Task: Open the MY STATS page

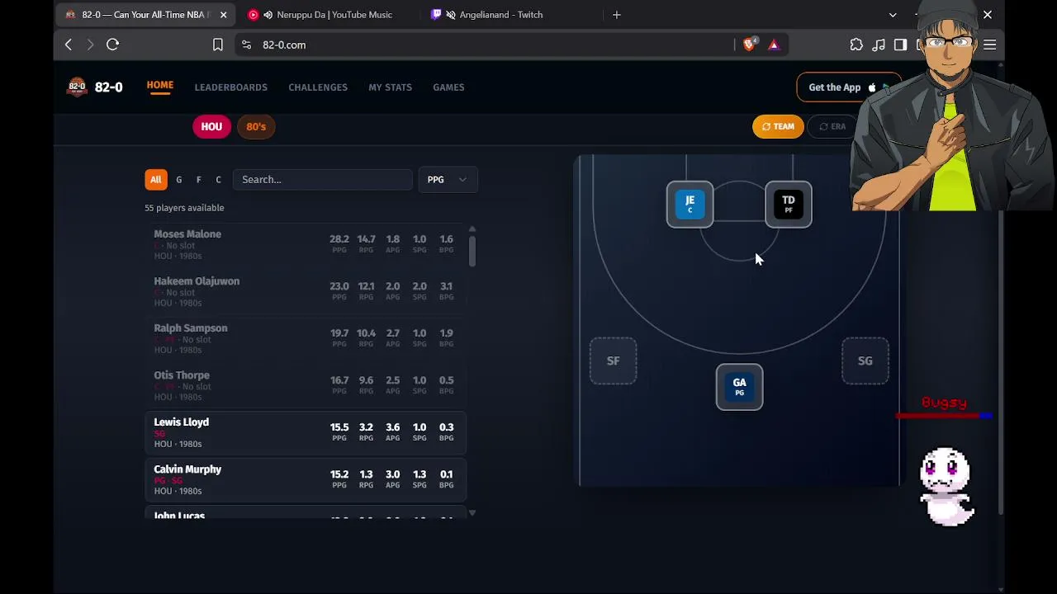Action: [390, 87]
